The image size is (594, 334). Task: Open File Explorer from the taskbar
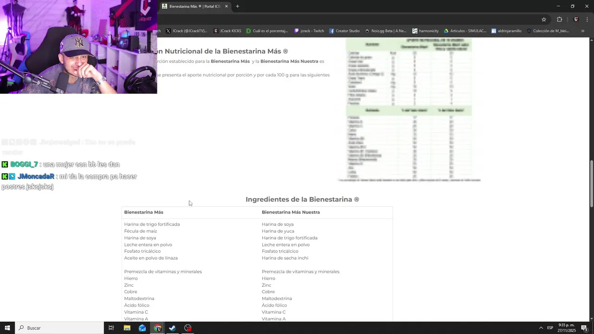(127, 328)
